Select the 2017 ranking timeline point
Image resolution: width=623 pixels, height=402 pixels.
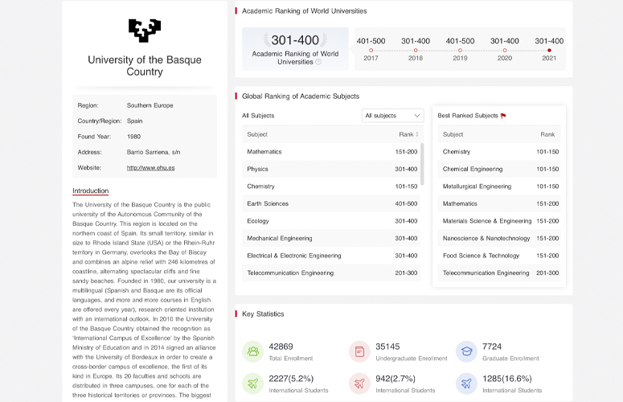(371, 51)
